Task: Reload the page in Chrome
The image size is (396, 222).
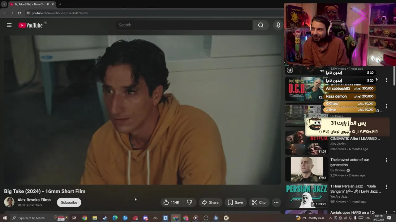Action: coord(19,13)
